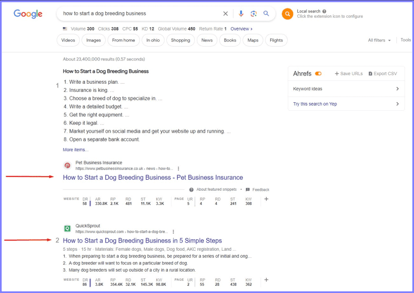Screen dimensions: 414x293
Task: Open the three-dot menu for QuickSprout result
Action: [x=173, y=232]
